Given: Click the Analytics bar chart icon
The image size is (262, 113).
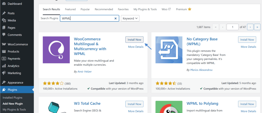Looking at the screenshot, I should (4, 66).
